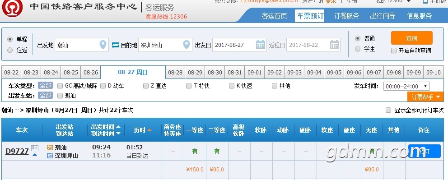448x180 pixels.
Task: Select 全部 for 出发车站 filter
Action: tap(45, 96)
